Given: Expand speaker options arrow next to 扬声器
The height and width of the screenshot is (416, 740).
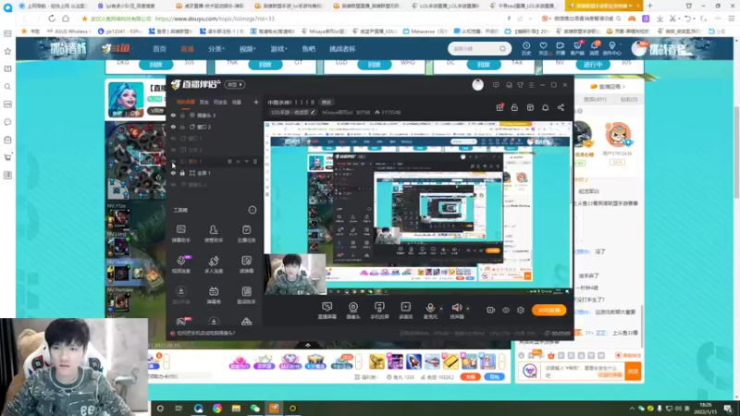Looking at the screenshot, I should click(468, 309).
